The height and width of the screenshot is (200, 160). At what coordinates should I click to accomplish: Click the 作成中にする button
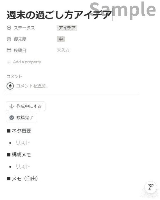click(26, 106)
